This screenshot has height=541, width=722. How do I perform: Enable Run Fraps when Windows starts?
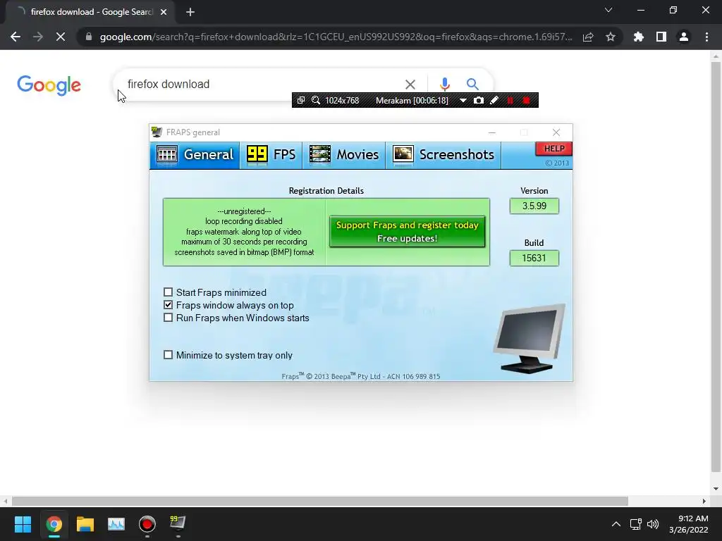168,318
